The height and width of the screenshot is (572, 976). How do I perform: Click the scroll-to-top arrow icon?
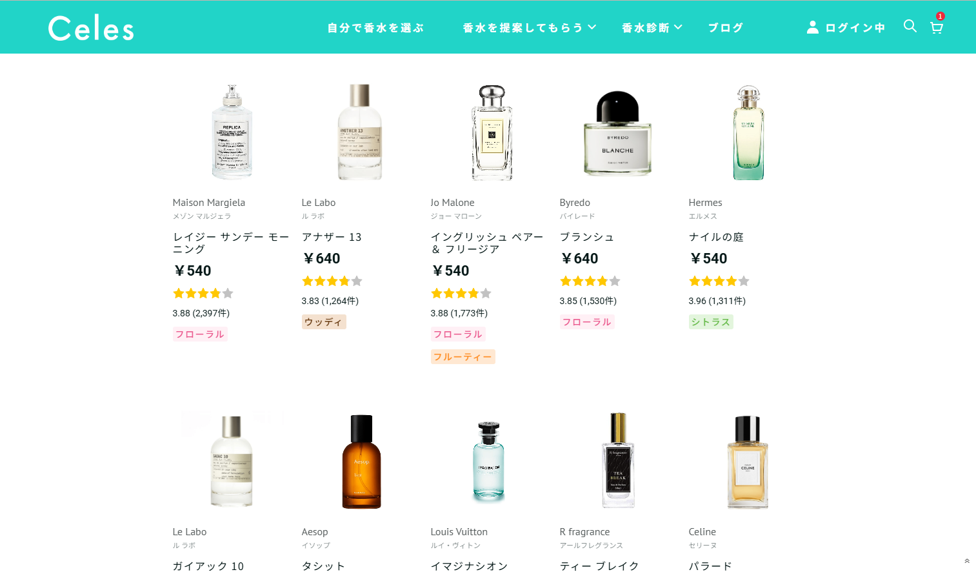[x=967, y=561]
